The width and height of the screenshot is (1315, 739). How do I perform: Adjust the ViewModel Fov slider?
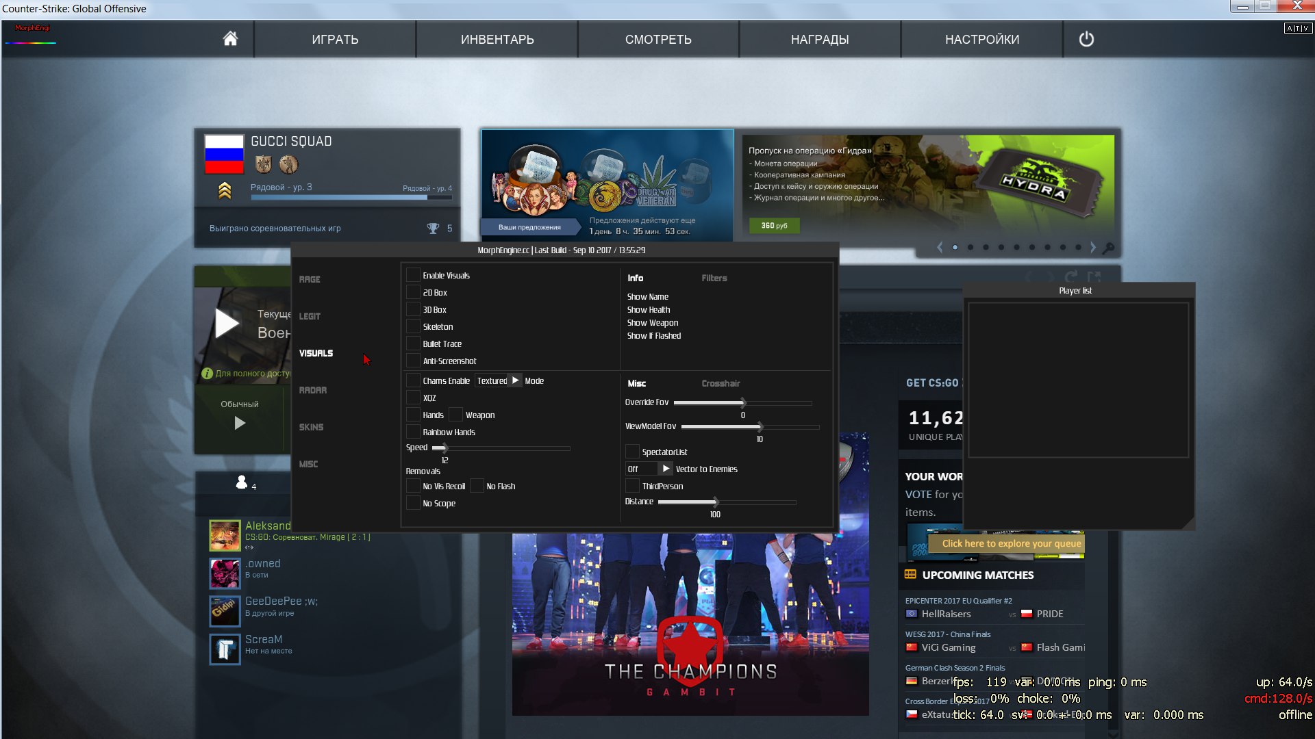coord(751,426)
